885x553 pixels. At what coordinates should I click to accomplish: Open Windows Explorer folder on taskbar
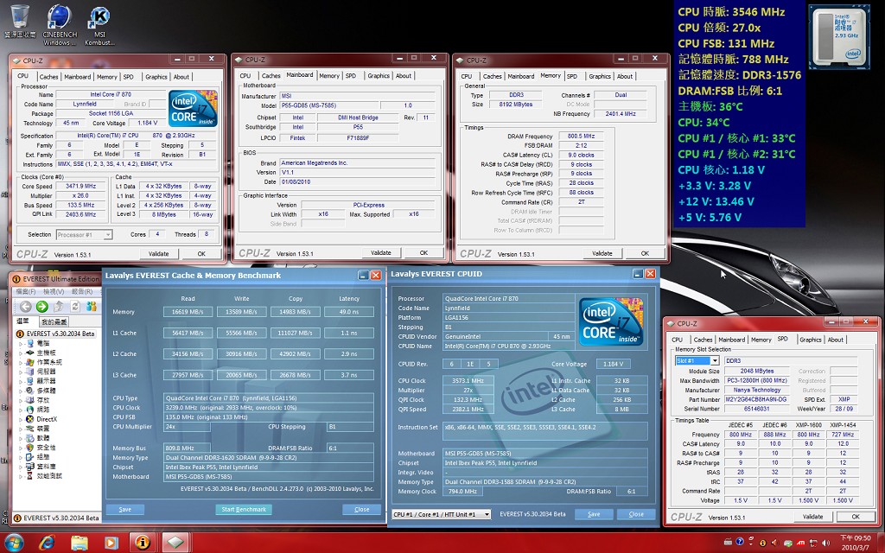point(80,543)
